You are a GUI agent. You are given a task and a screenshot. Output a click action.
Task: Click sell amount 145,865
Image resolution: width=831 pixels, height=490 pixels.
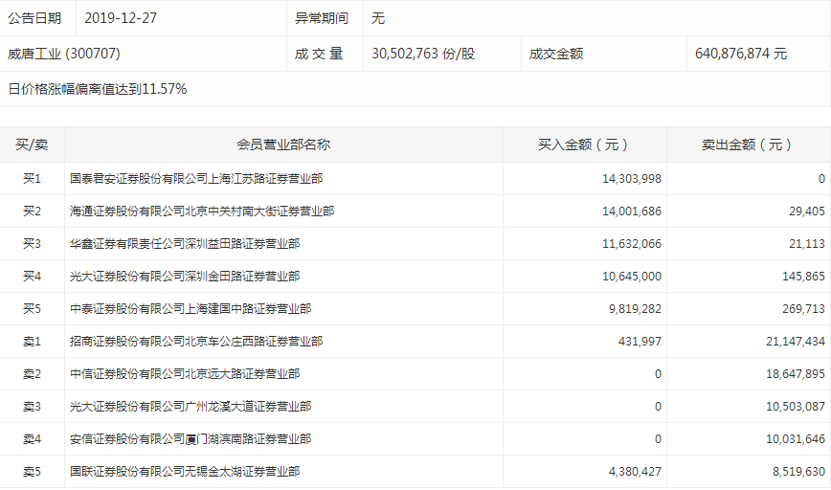803,277
